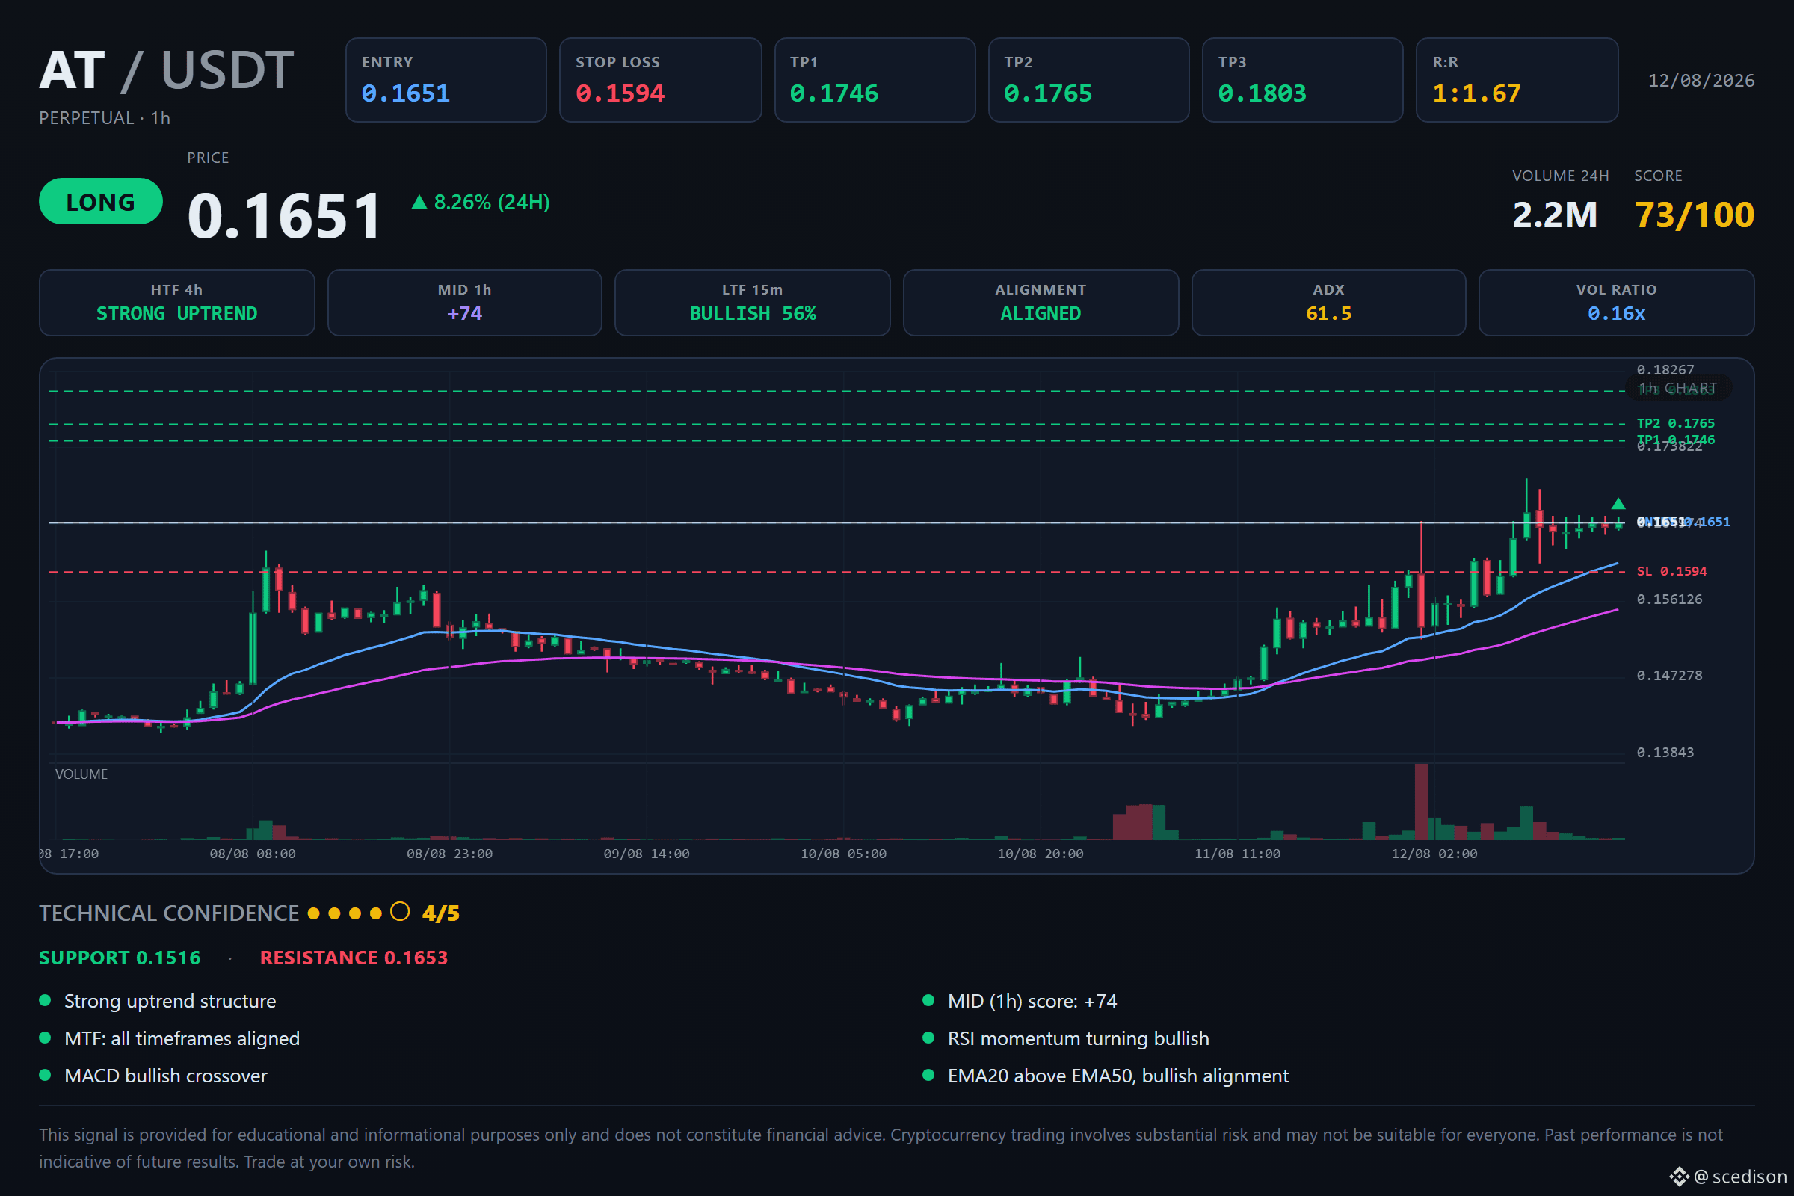Click the large 0.1651 price under PRICE
The width and height of the screenshot is (1794, 1196).
click(284, 215)
